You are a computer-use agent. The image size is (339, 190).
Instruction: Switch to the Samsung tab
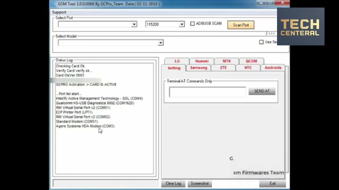199,68
